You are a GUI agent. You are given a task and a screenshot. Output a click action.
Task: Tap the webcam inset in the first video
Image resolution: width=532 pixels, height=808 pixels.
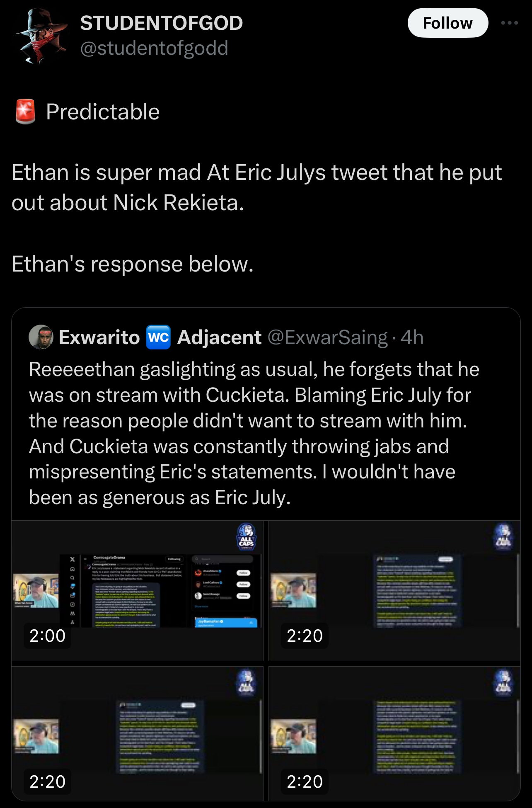(36, 591)
